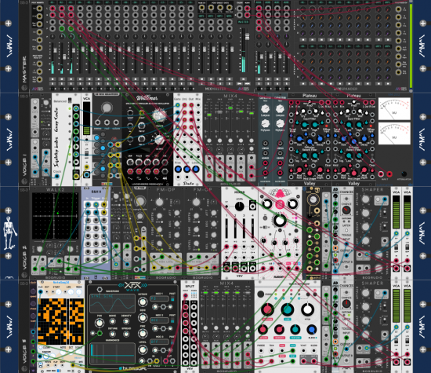Click the white PITCH knob on texture synthesizer
The height and width of the screenshot is (373, 431).
[x=308, y=309]
